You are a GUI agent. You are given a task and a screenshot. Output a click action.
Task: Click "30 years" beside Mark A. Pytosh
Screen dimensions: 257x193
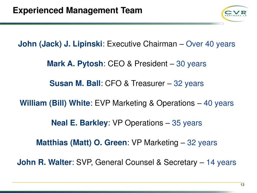(x=191, y=64)
